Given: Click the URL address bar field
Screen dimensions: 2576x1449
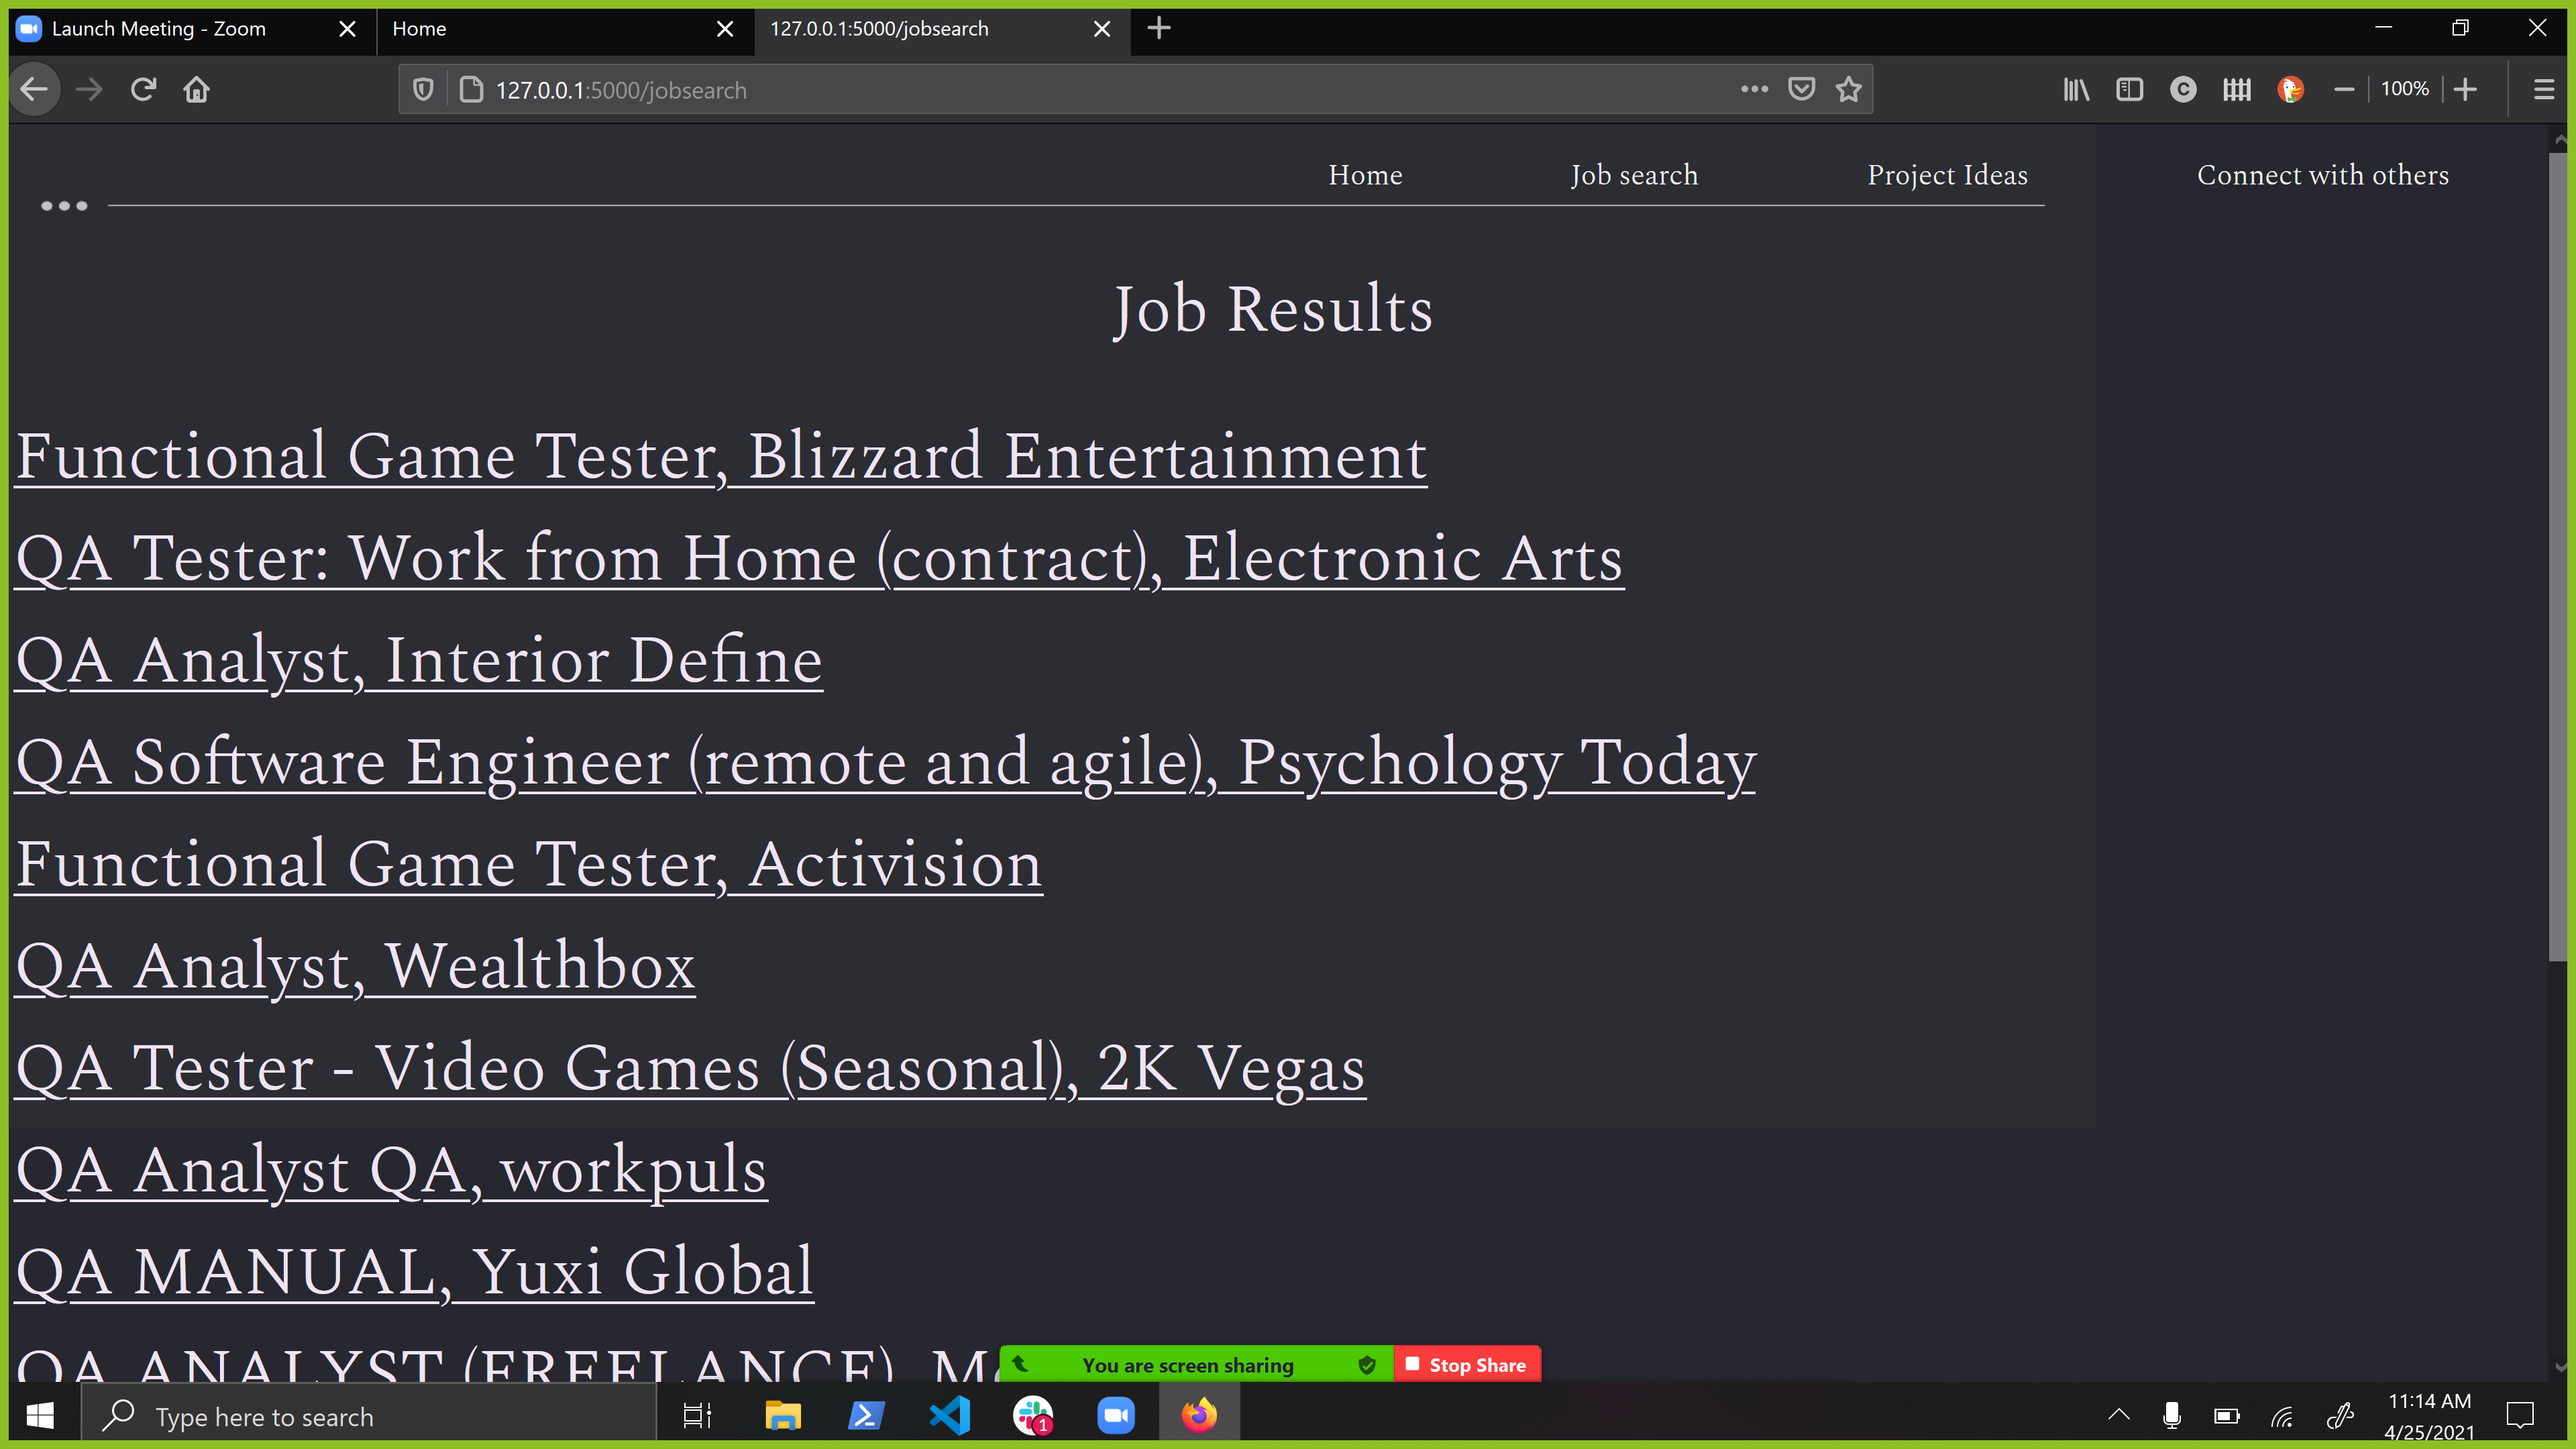Looking at the screenshot, I should click(x=1100, y=90).
